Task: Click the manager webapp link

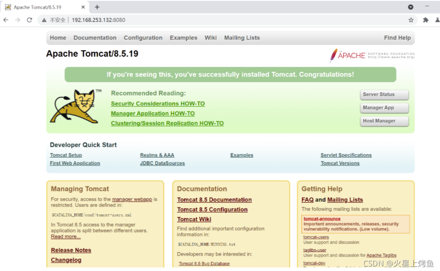Action: tap(132, 199)
